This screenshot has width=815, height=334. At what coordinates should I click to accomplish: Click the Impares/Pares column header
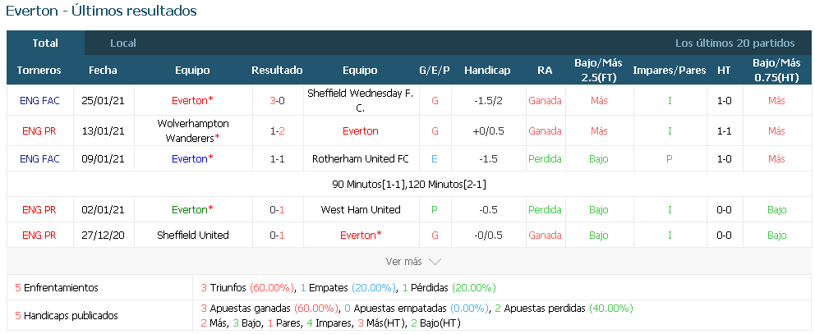tap(670, 70)
